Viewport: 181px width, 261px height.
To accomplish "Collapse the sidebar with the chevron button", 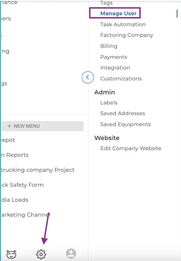I will click(x=88, y=77).
